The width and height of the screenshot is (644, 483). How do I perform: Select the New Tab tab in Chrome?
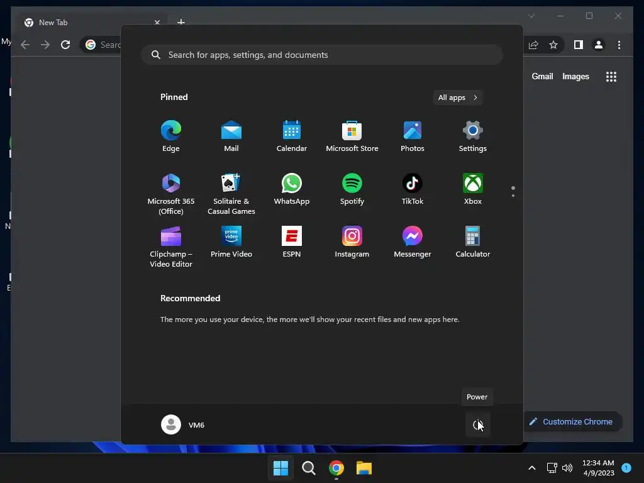(x=92, y=23)
